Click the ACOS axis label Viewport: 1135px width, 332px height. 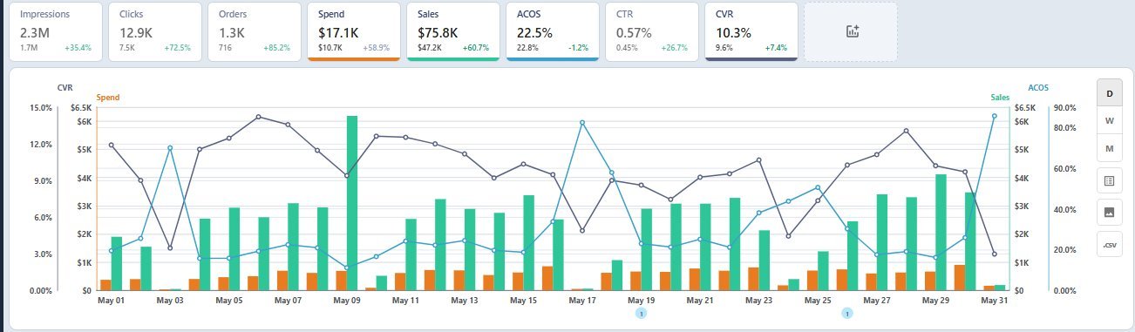click(1038, 87)
